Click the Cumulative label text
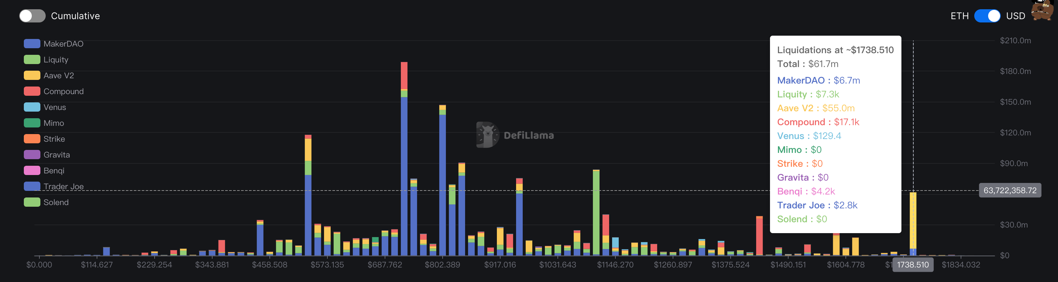This screenshot has height=282, width=1058. coord(75,16)
